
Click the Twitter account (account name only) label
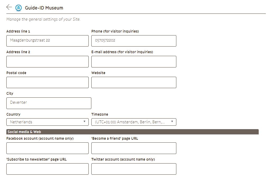click(x=123, y=159)
